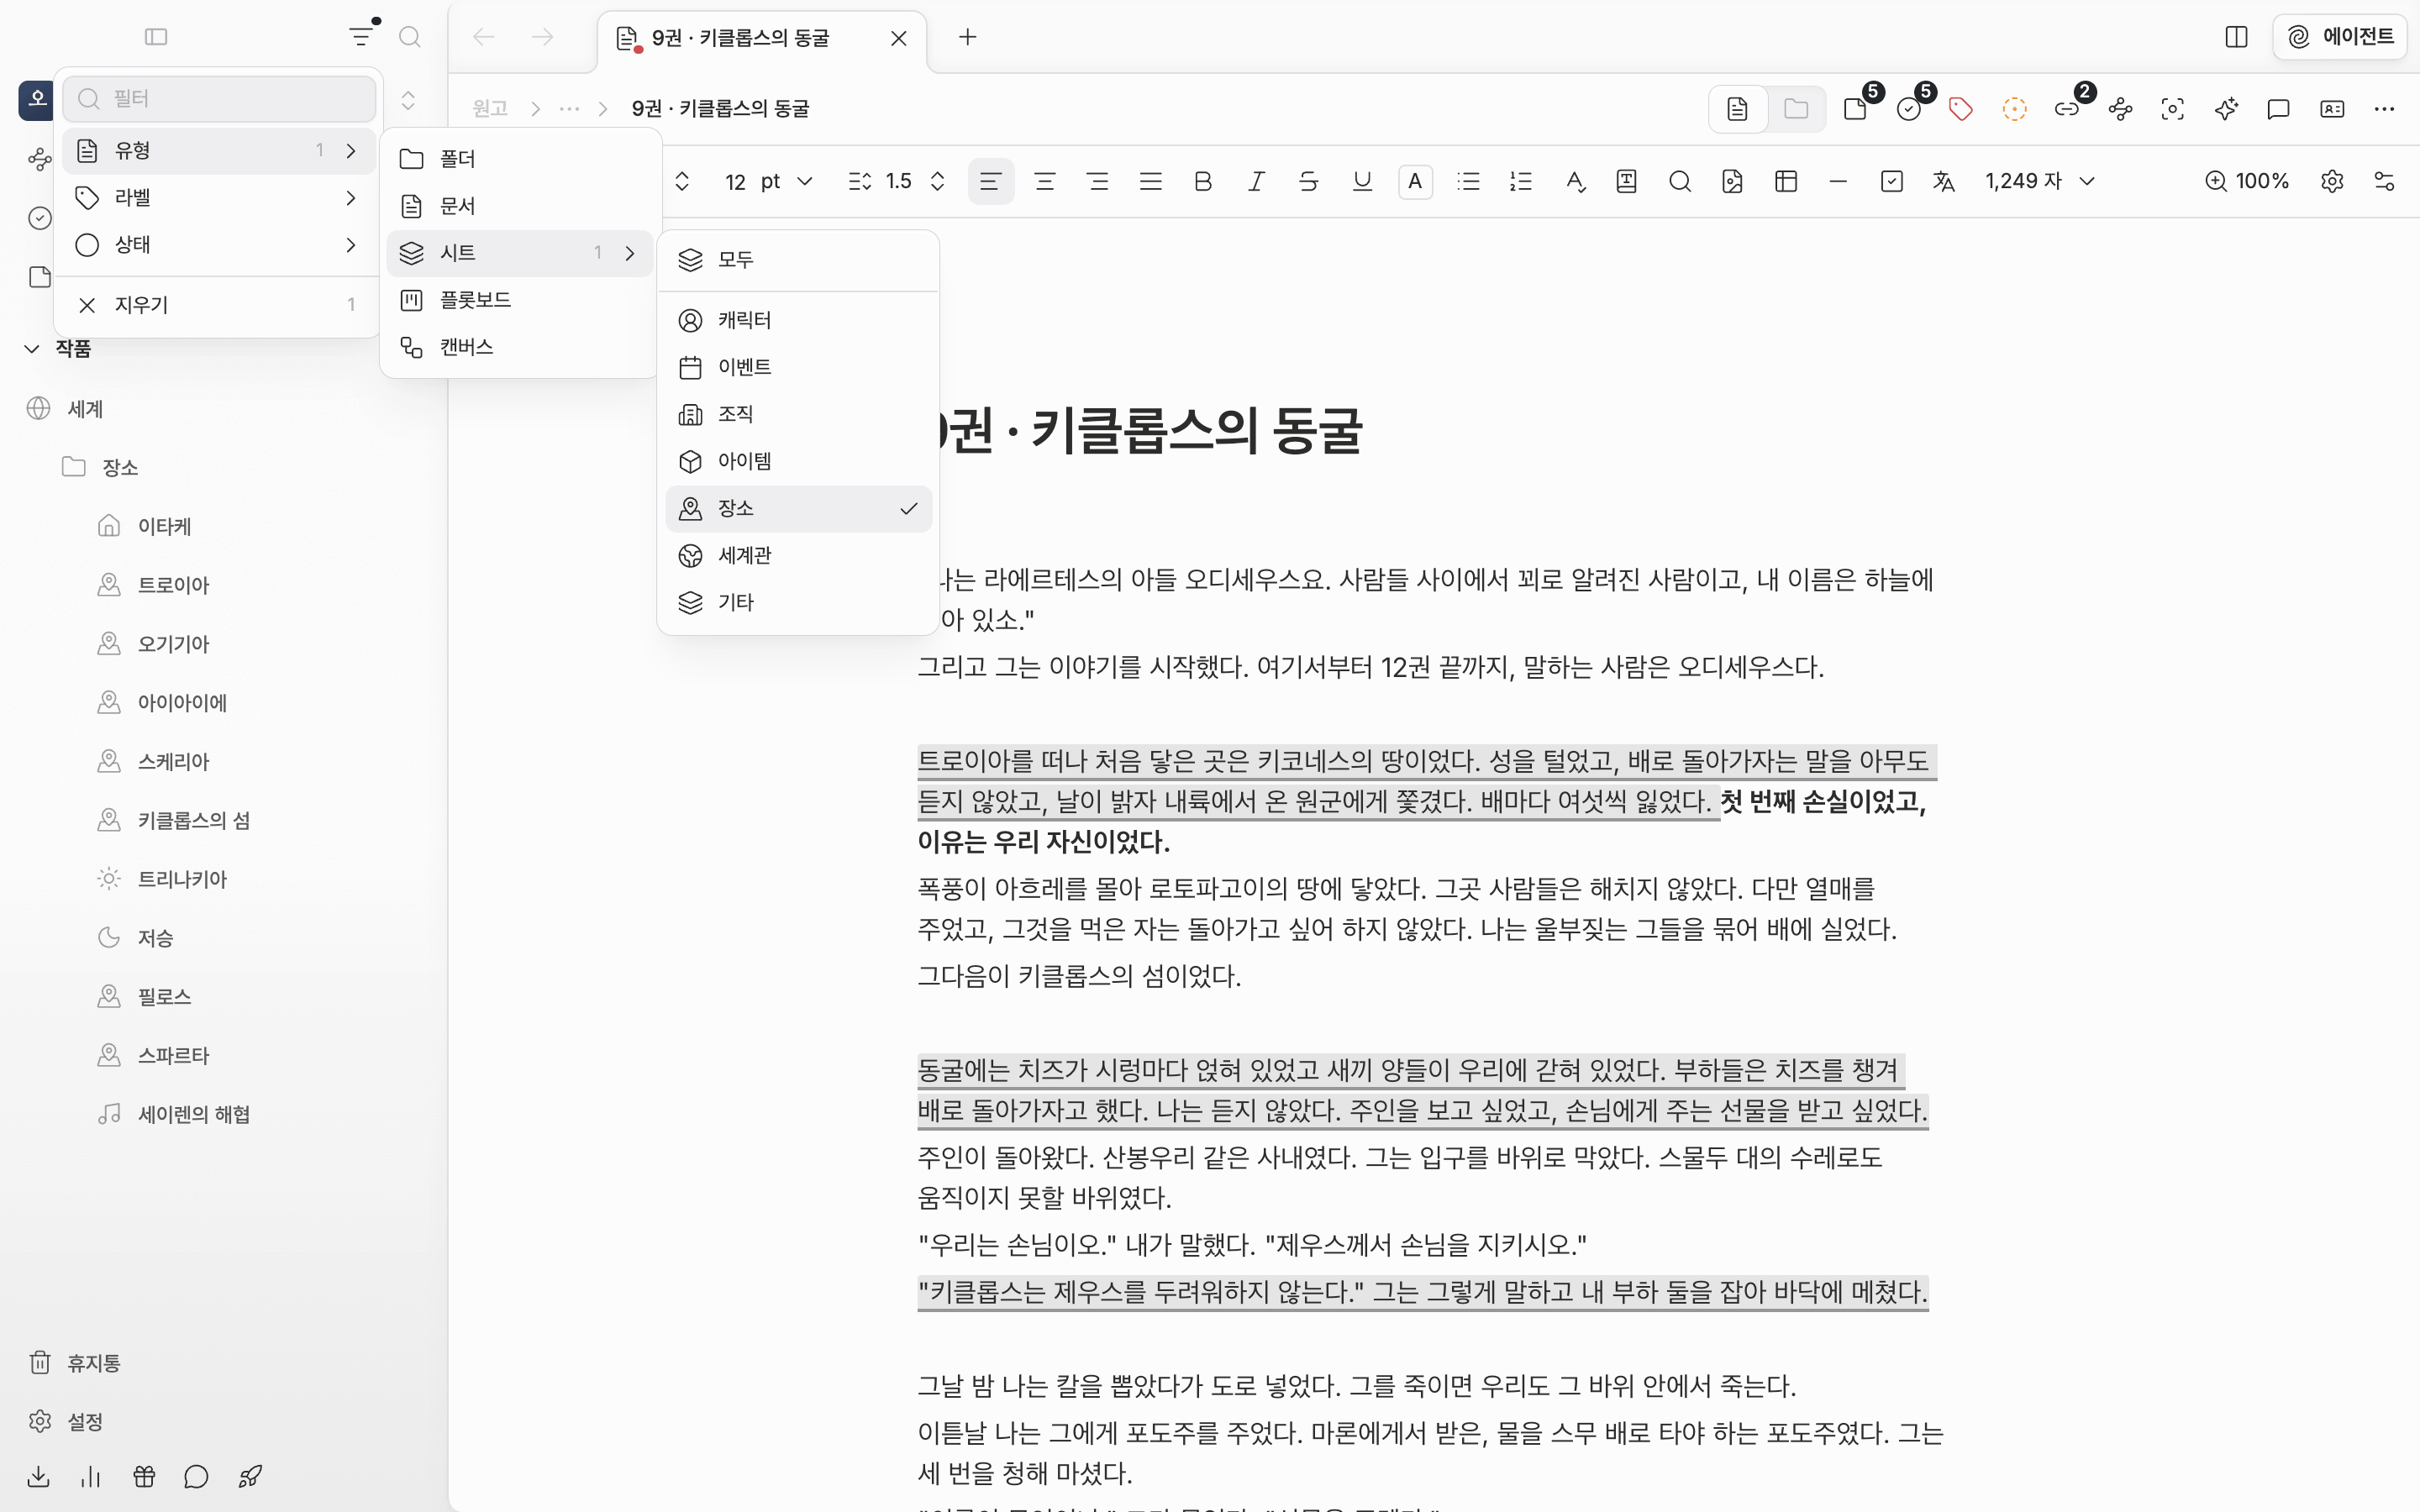Open the AI sparkle tool
The height and width of the screenshot is (1512, 2420).
(2225, 109)
